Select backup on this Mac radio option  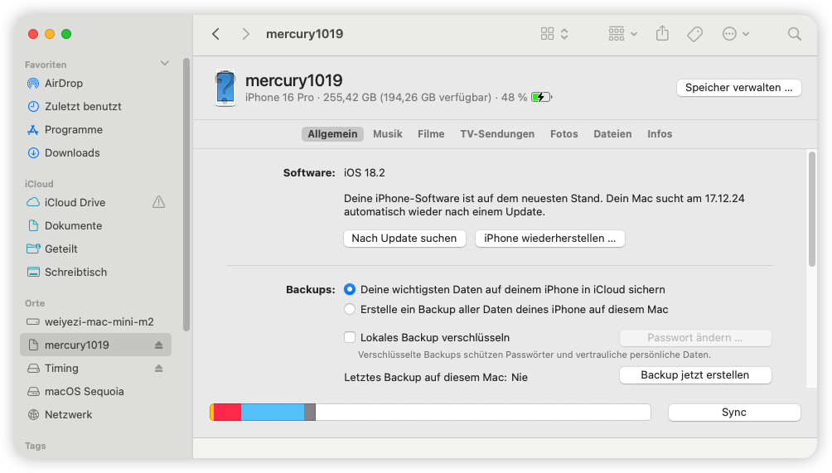(350, 309)
